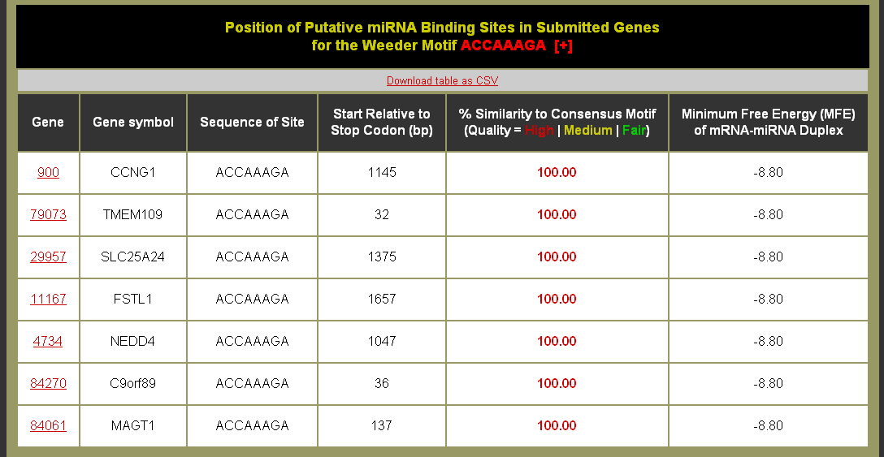Click the CCNG1 gene symbol cell

pyautogui.click(x=133, y=172)
